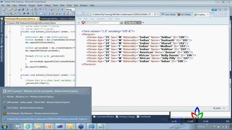
Task: Click the Cut scissors icon
Action: point(28,9)
